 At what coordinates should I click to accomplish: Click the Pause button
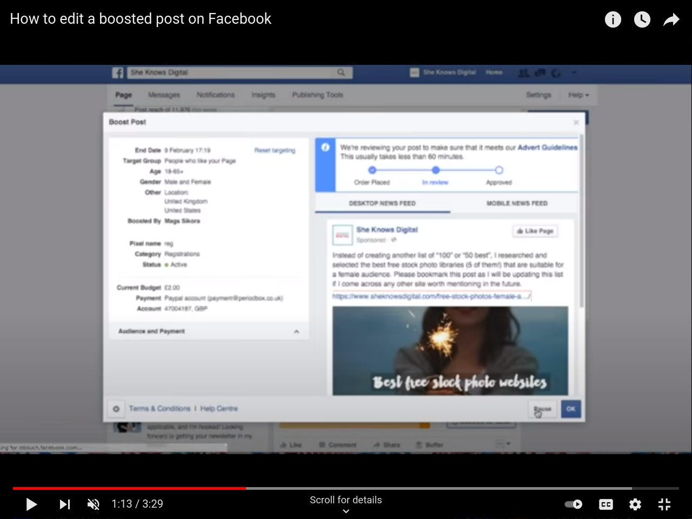tap(542, 409)
